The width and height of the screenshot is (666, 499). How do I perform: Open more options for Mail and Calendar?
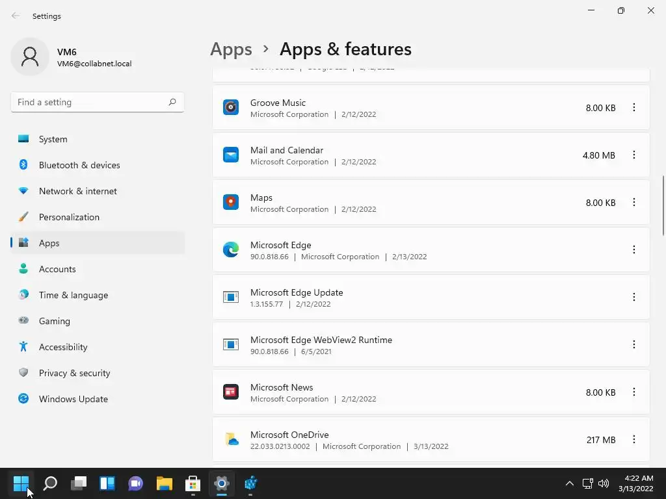(x=633, y=155)
